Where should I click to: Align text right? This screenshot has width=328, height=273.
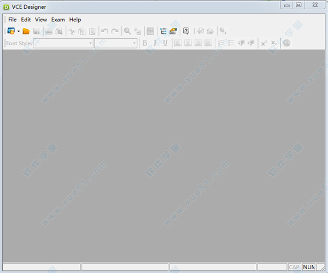tap(198, 43)
